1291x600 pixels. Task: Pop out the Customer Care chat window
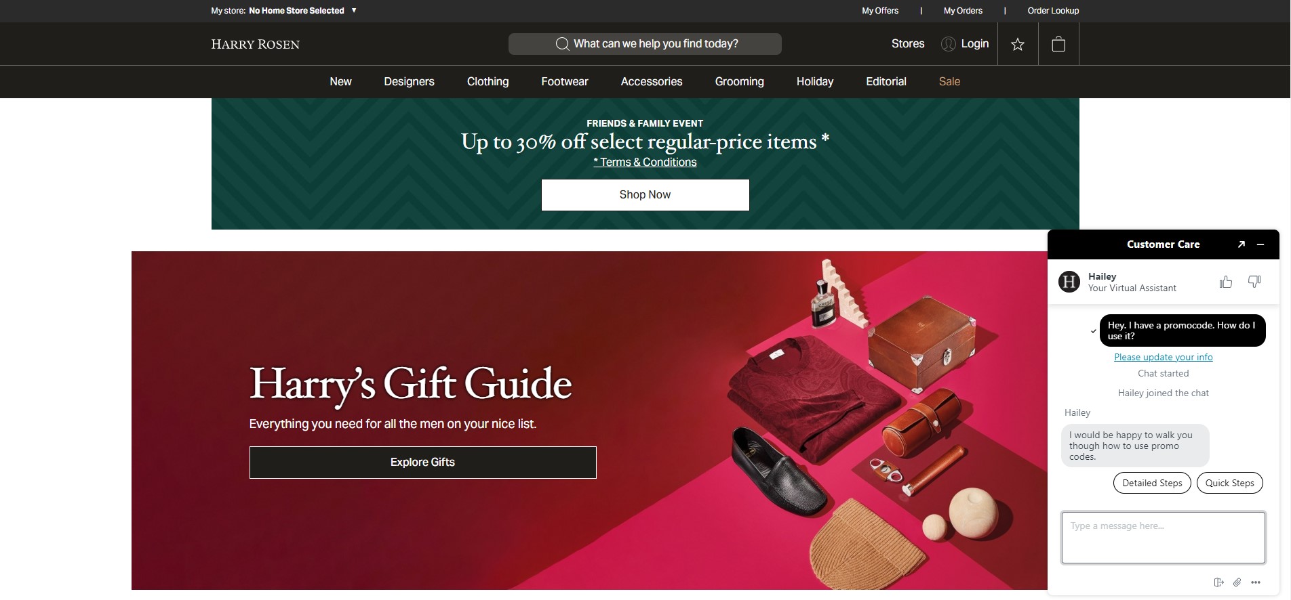point(1242,244)
